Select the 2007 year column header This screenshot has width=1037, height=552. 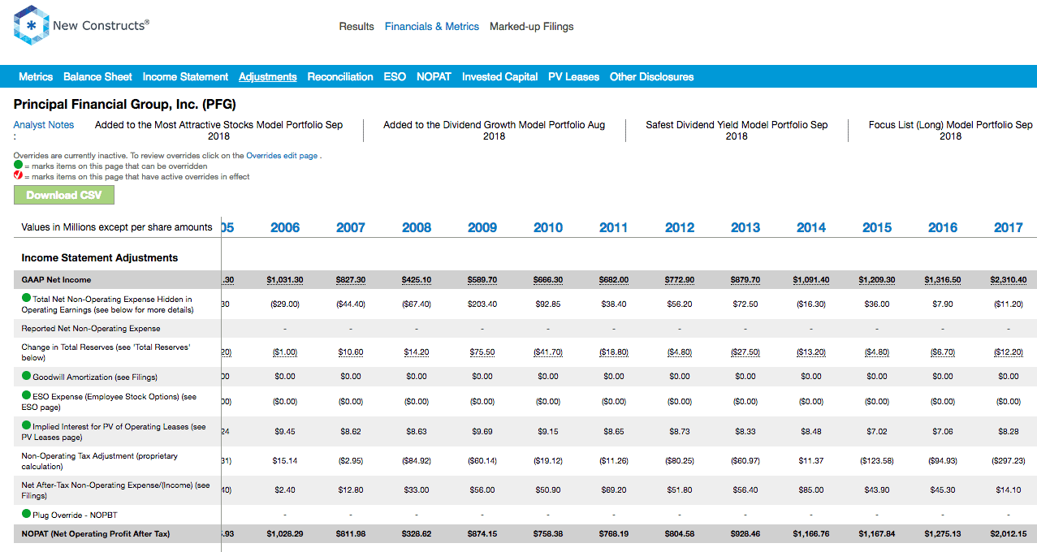point(351,228)
